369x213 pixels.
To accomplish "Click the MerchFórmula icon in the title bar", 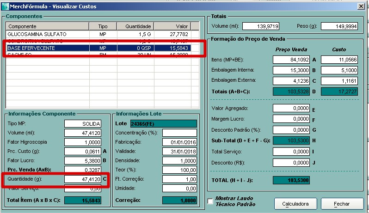I will (x=5, y=5).
